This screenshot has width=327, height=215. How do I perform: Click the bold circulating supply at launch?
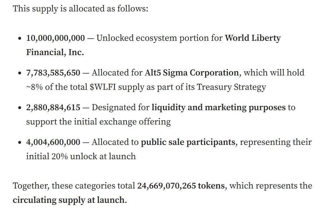click(69, 200)
